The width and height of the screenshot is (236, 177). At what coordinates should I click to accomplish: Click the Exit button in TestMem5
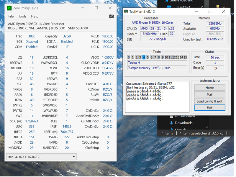click(210, 108)
